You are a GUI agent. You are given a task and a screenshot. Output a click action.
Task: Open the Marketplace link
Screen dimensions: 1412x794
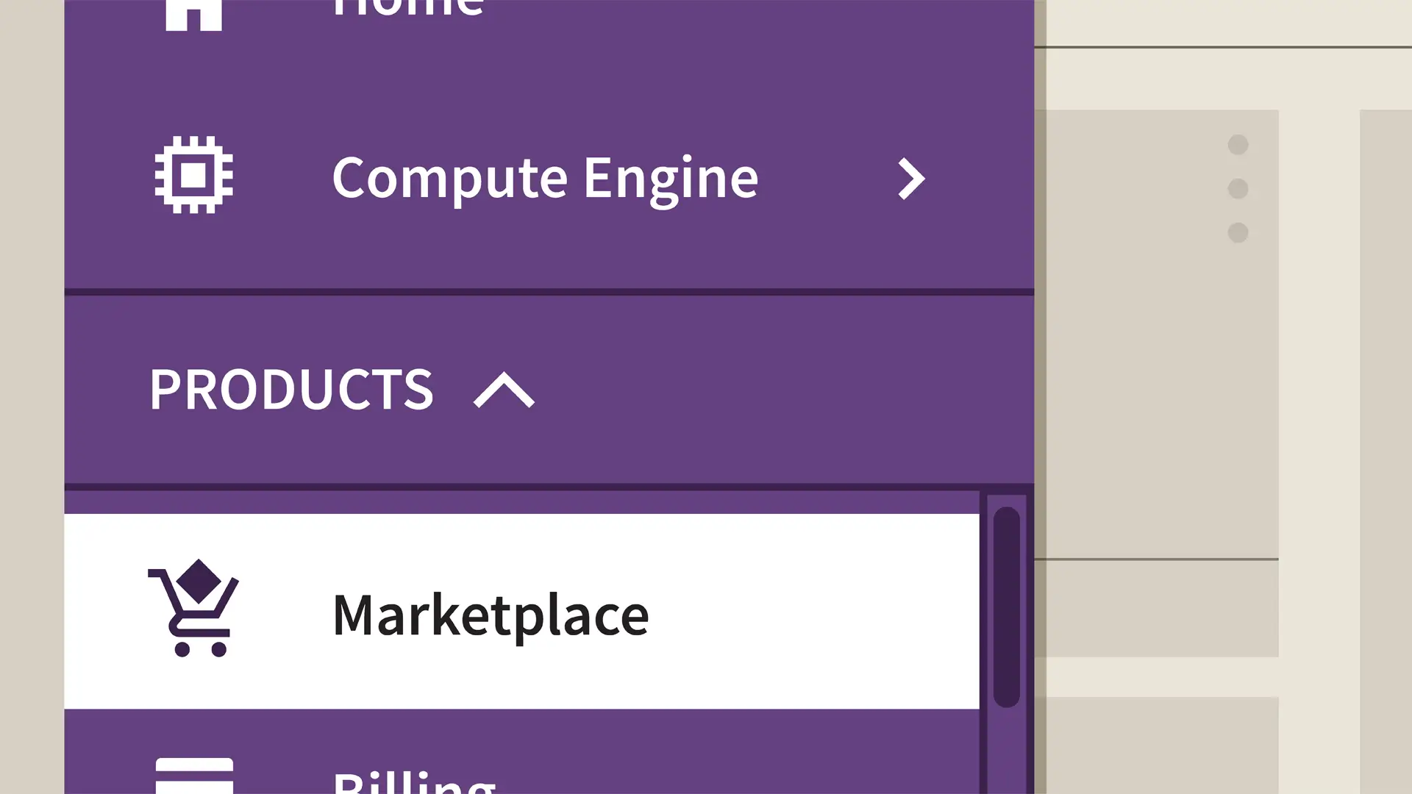(x=491, y=615)
